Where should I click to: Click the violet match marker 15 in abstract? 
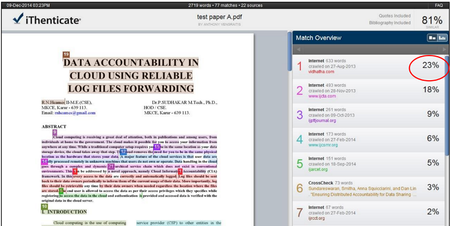pyautogui.click(x=157, y=147)
